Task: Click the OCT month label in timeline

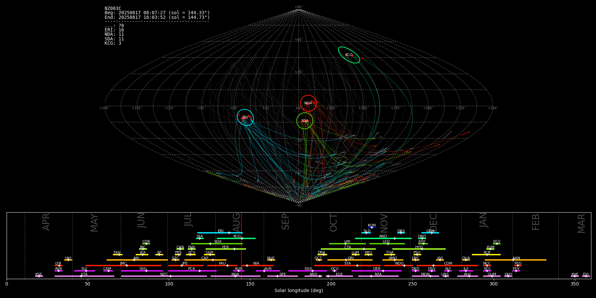Action: tap(333, 223)
